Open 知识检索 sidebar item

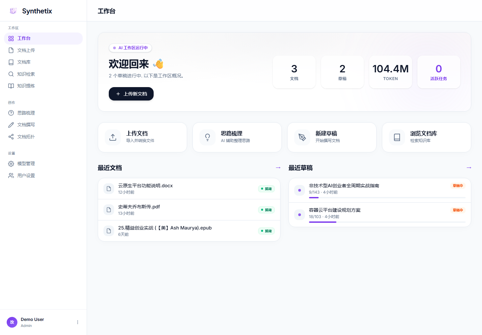pyautogui.click(x=43, y=74)
